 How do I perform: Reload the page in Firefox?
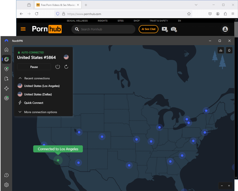37,14
